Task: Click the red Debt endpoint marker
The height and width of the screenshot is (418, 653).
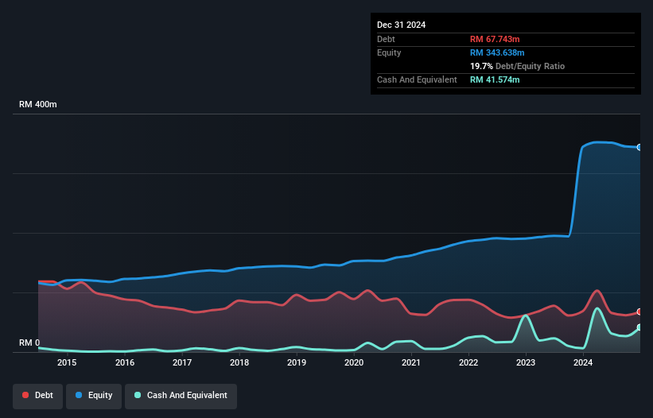Action: 639,312
